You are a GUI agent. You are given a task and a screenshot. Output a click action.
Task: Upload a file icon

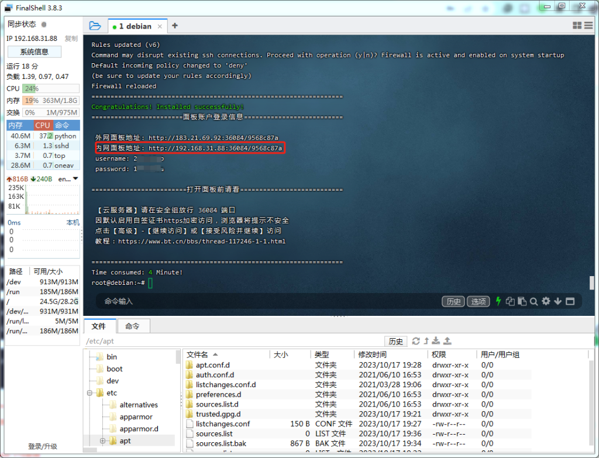coord(447,341)
